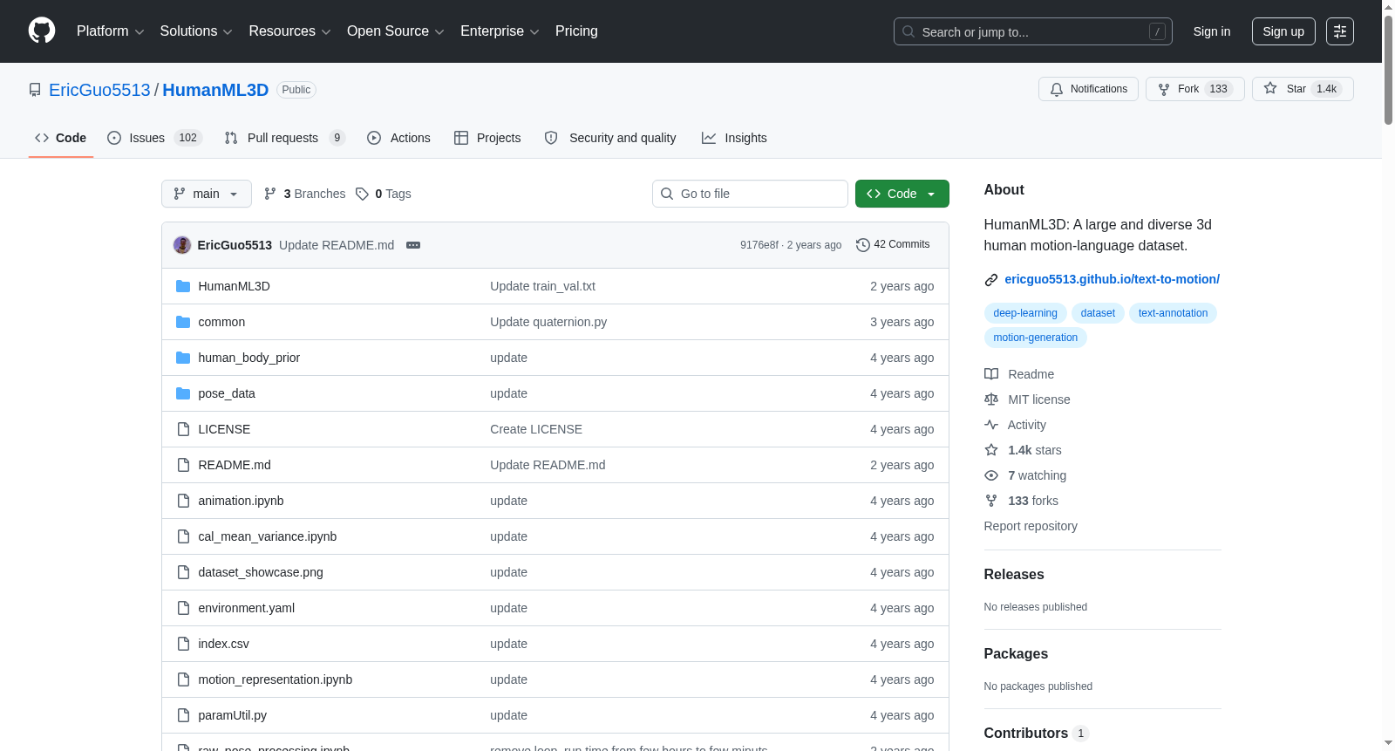
Task: Open the appearance settings icon in header
Action: point(1340,31)
